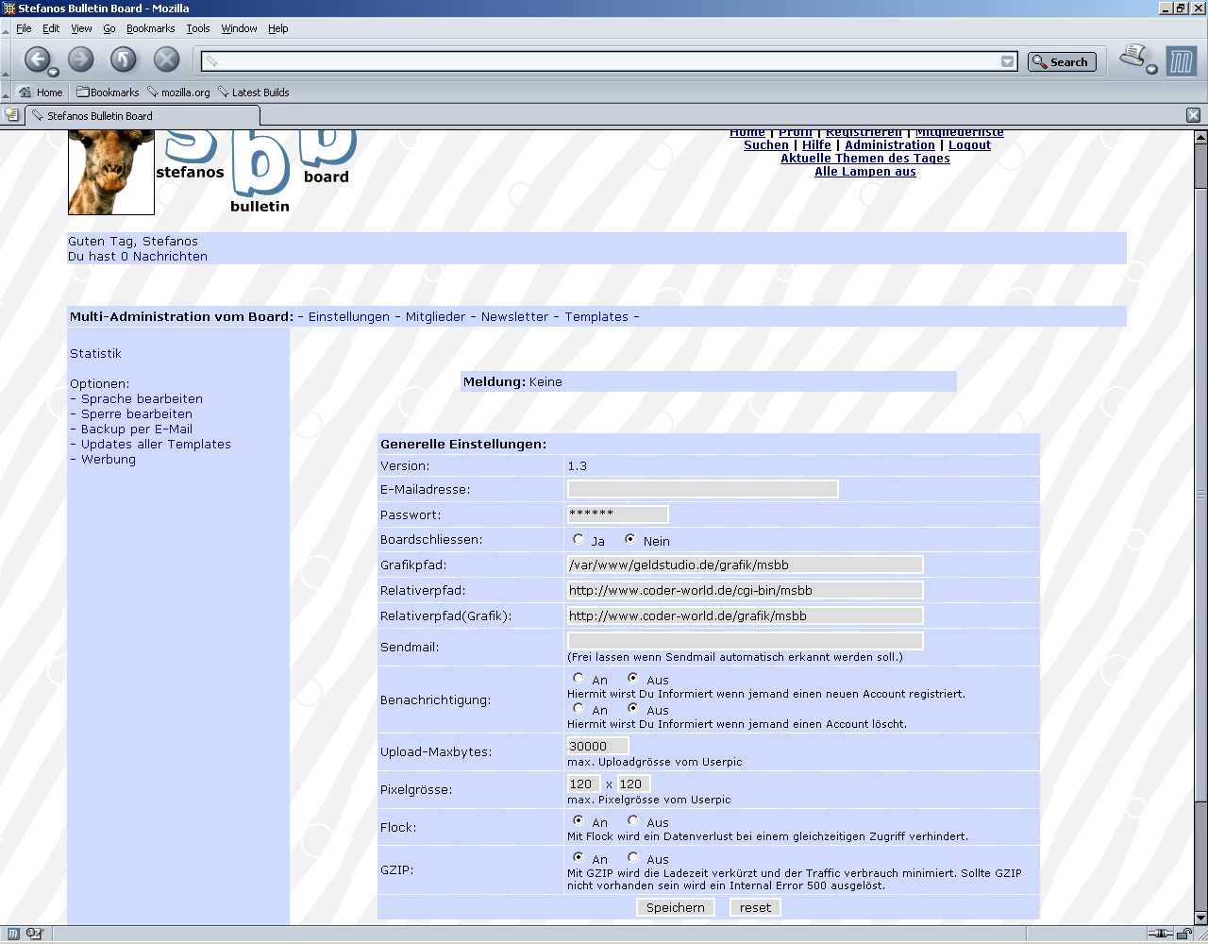Turn An new account registration notification

tap(579, 678)
